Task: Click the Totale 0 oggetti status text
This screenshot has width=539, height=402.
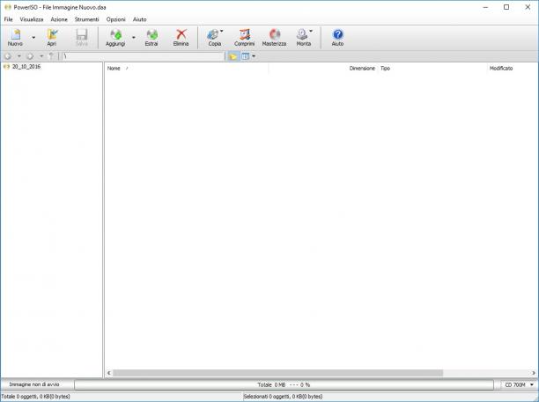Action: [x=36, y=397]
